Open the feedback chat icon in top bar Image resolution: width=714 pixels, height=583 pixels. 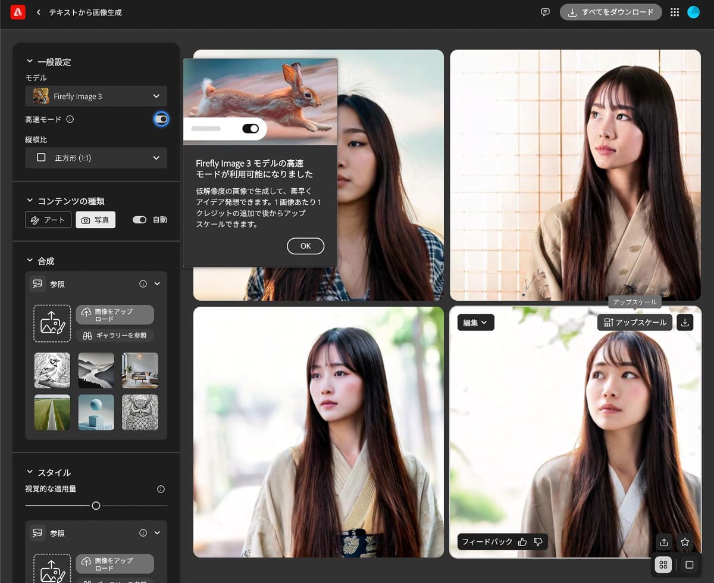pos(544,12)
